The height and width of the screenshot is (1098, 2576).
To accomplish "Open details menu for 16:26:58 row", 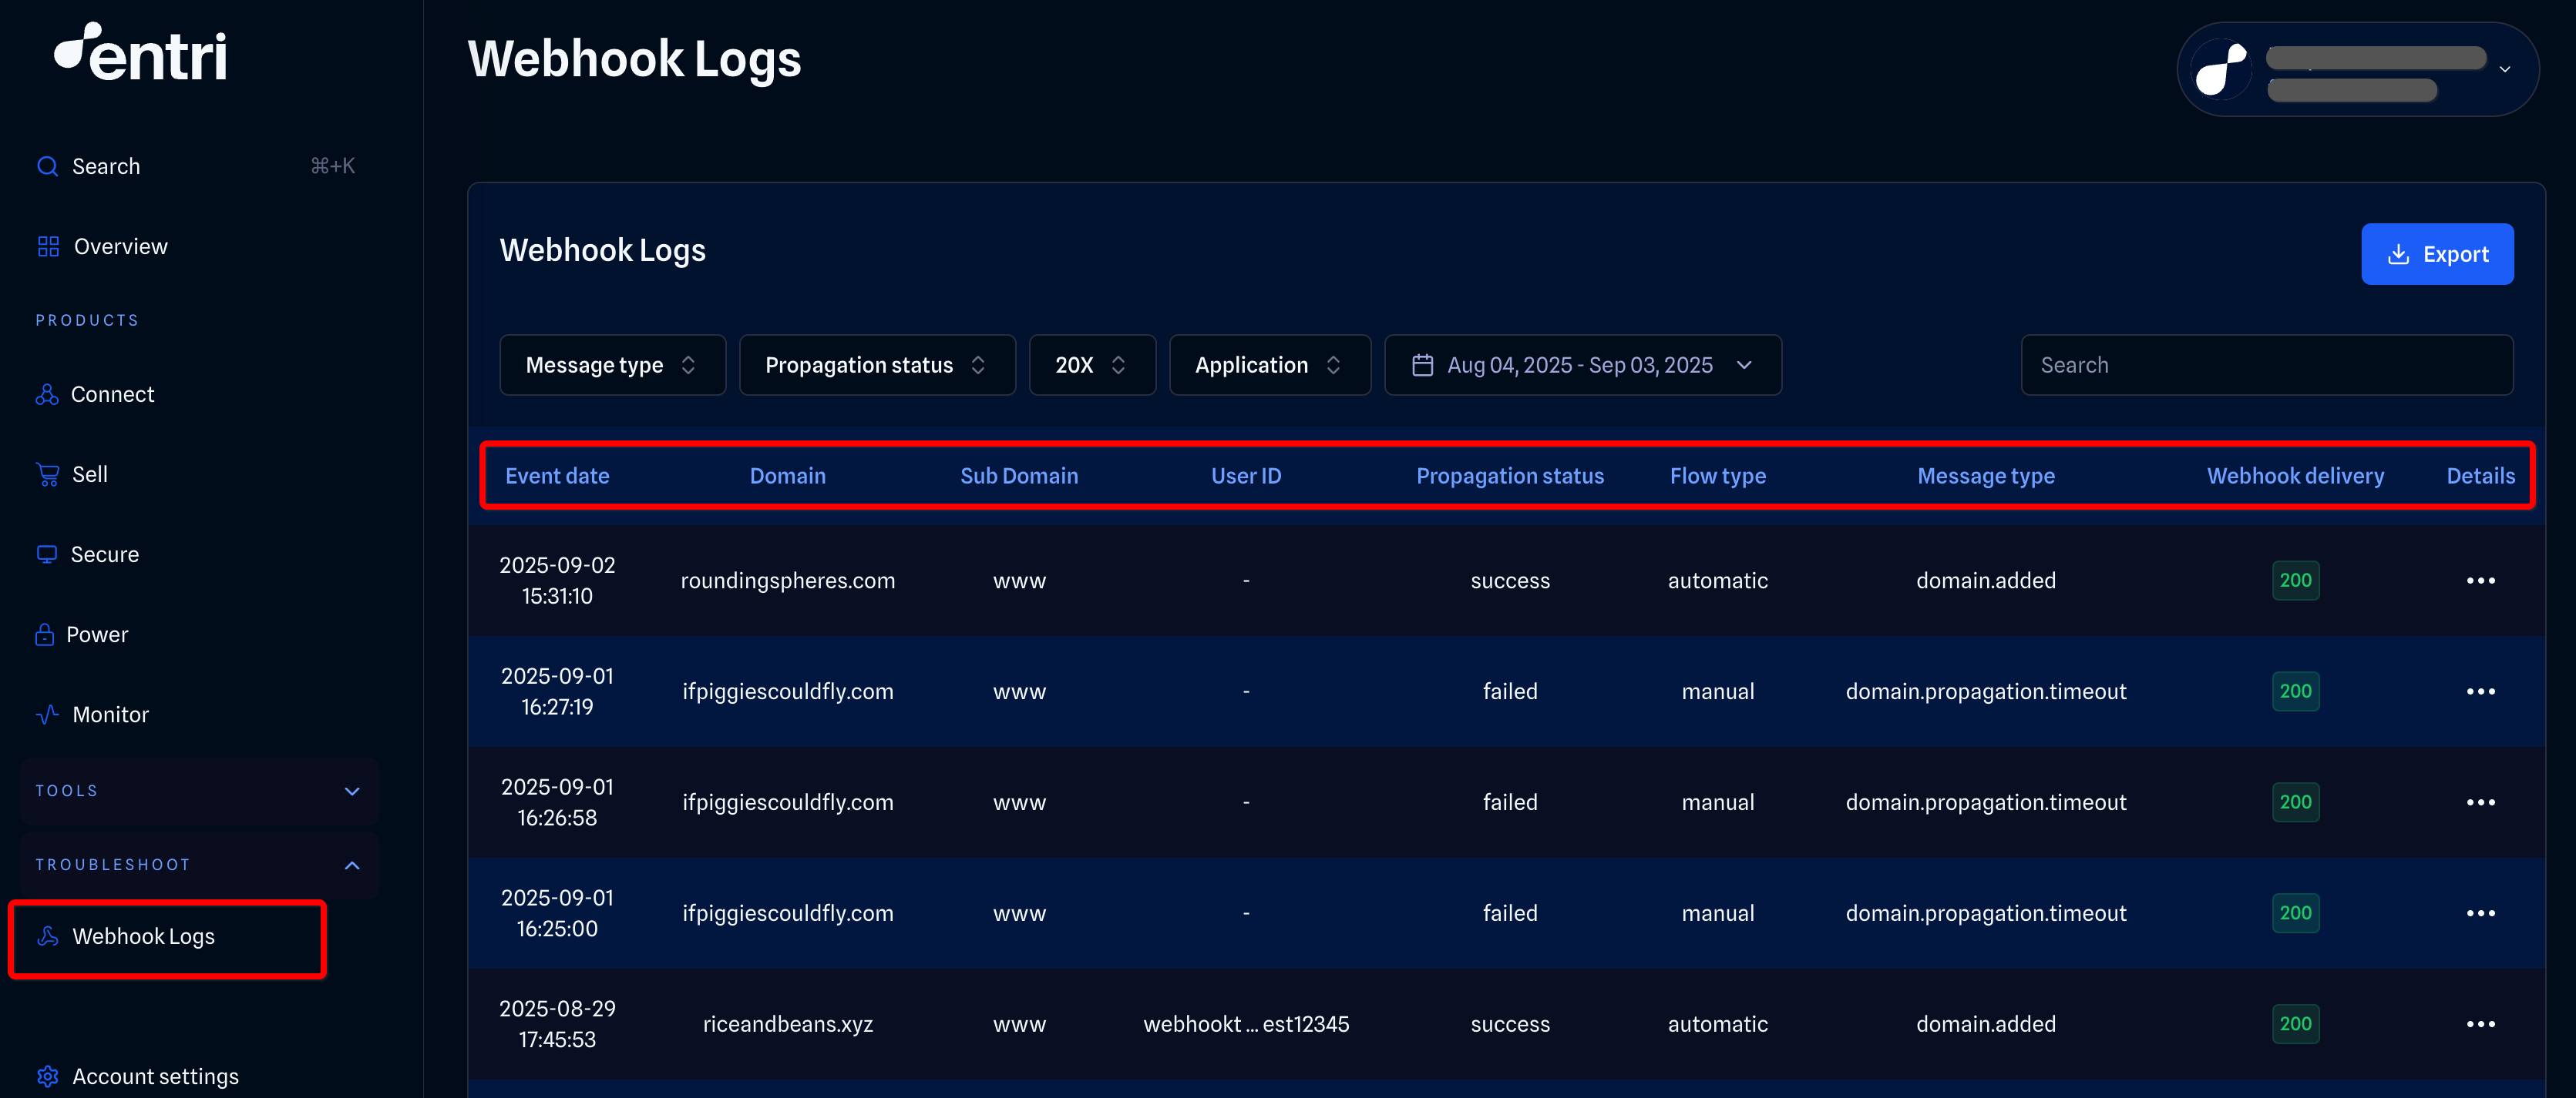I will coord(2480,802).
